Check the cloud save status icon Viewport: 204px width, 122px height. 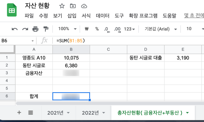click(x=84, y=6)
